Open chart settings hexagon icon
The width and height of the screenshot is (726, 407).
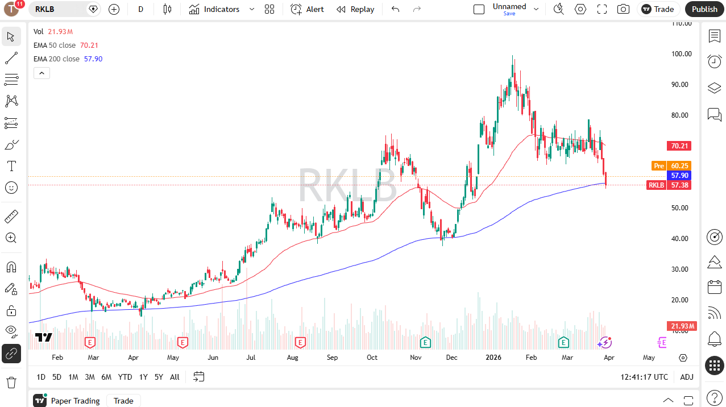[x=580, y=9]
